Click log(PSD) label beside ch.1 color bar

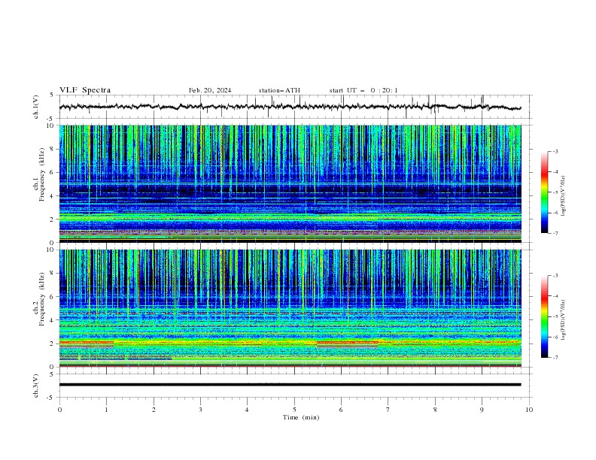[563, 196]
